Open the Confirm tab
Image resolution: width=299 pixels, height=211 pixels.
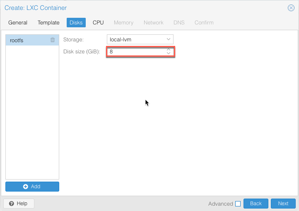click(x=204, y=22)
